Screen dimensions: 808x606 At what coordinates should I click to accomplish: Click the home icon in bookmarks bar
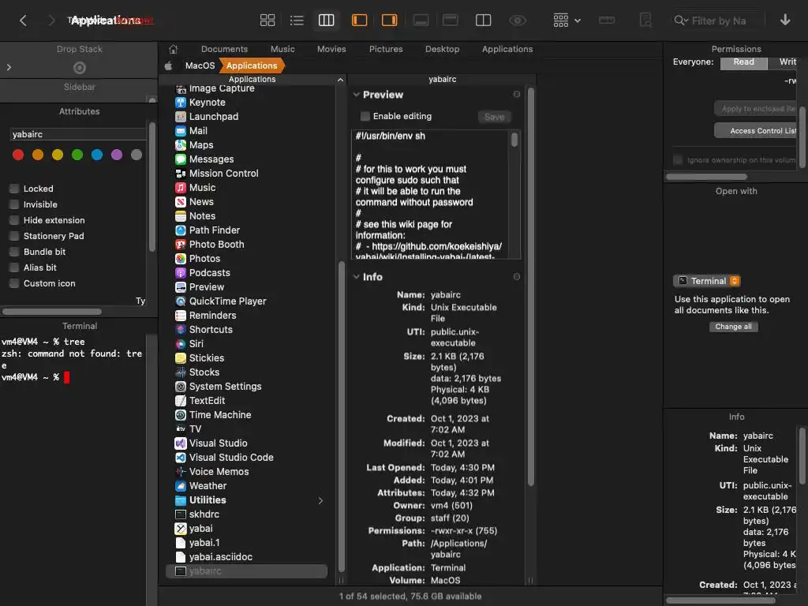coord(173,50)
